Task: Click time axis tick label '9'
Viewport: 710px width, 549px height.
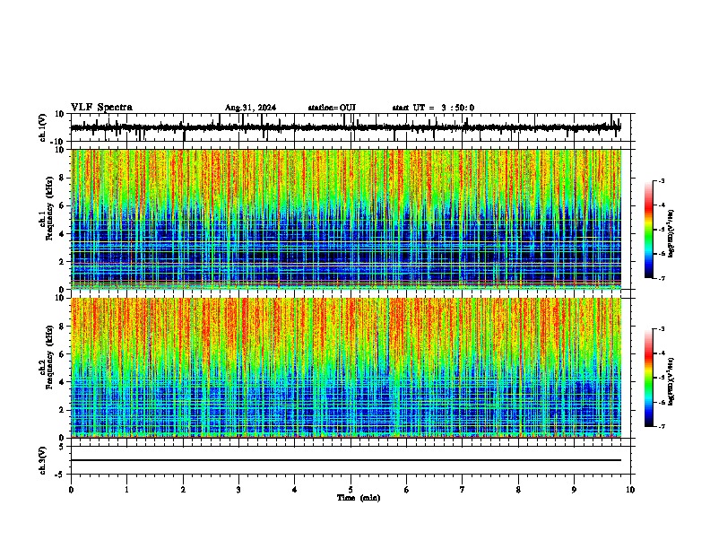Action: point(574,490)
